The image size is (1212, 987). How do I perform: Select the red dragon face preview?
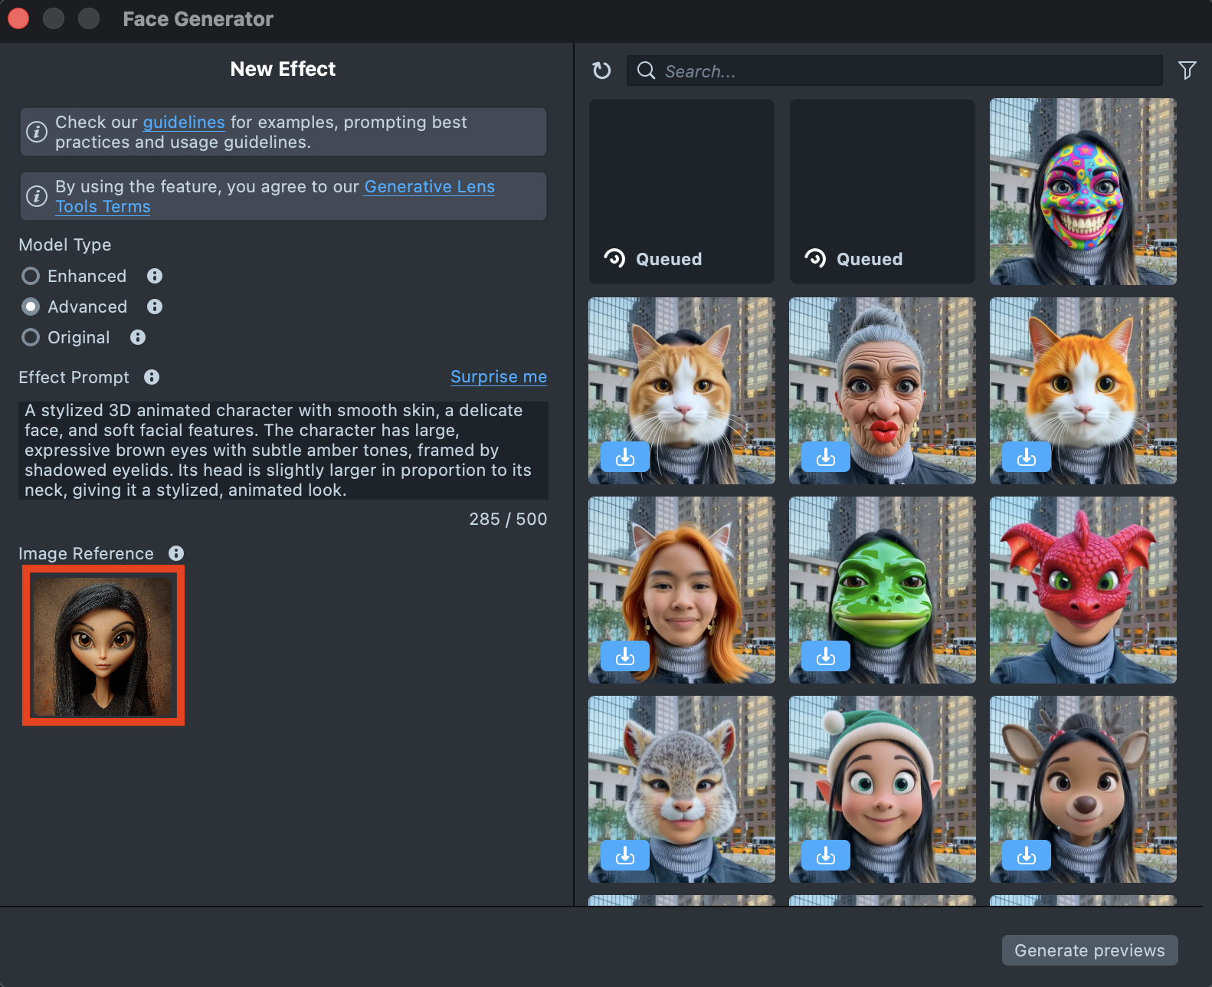pyautogui.click(x=1083, y=590)
